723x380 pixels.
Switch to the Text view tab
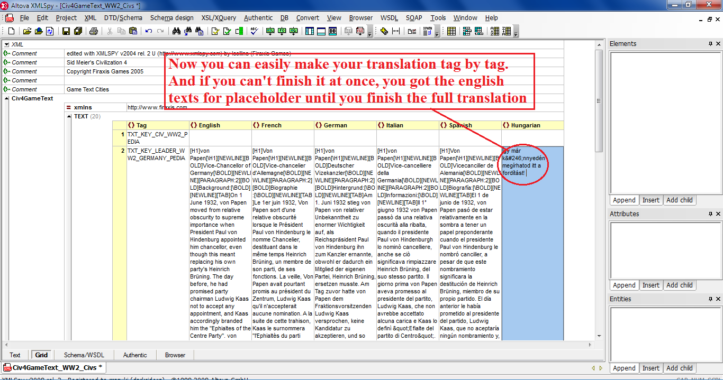tap(15, 355)
